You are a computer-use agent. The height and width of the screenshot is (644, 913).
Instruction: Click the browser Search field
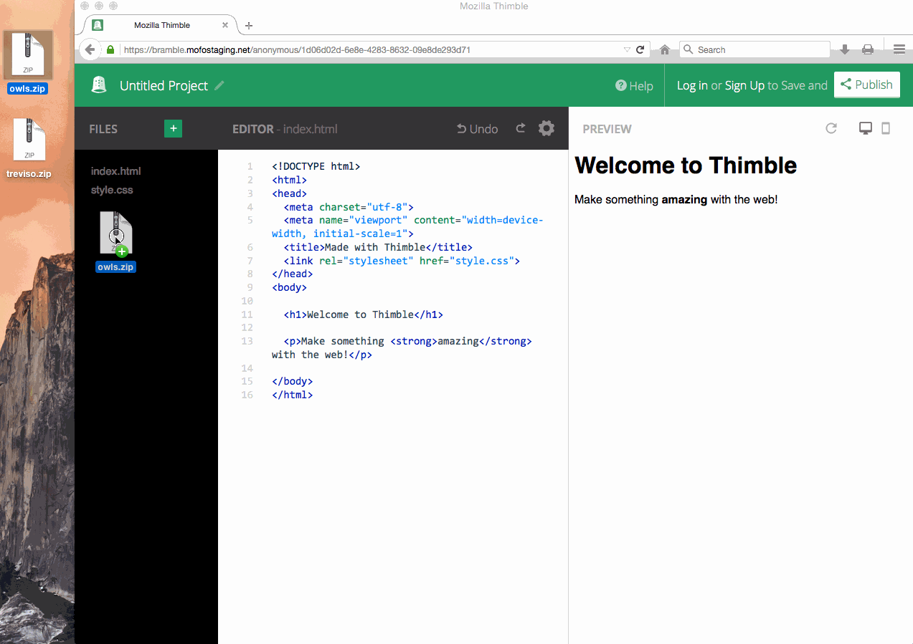click(754, 49)
